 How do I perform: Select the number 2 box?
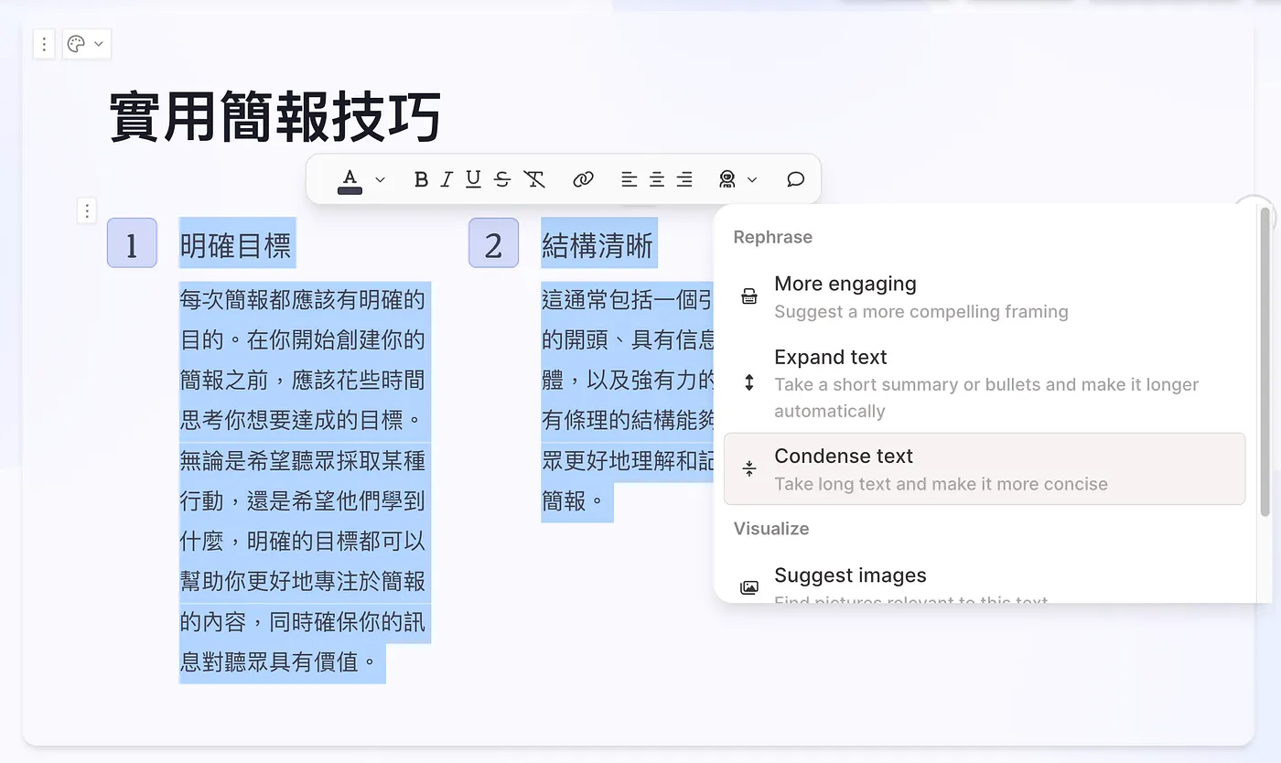[x=494, y=242]
